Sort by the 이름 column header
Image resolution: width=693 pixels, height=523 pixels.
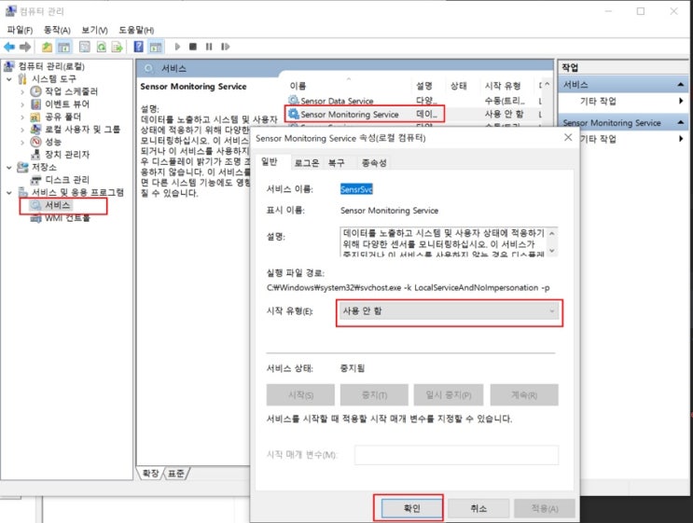click(298, 86)
